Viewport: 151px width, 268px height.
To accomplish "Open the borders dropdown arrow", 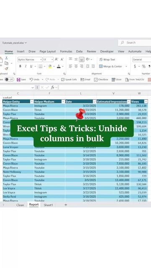I will 44,67.
